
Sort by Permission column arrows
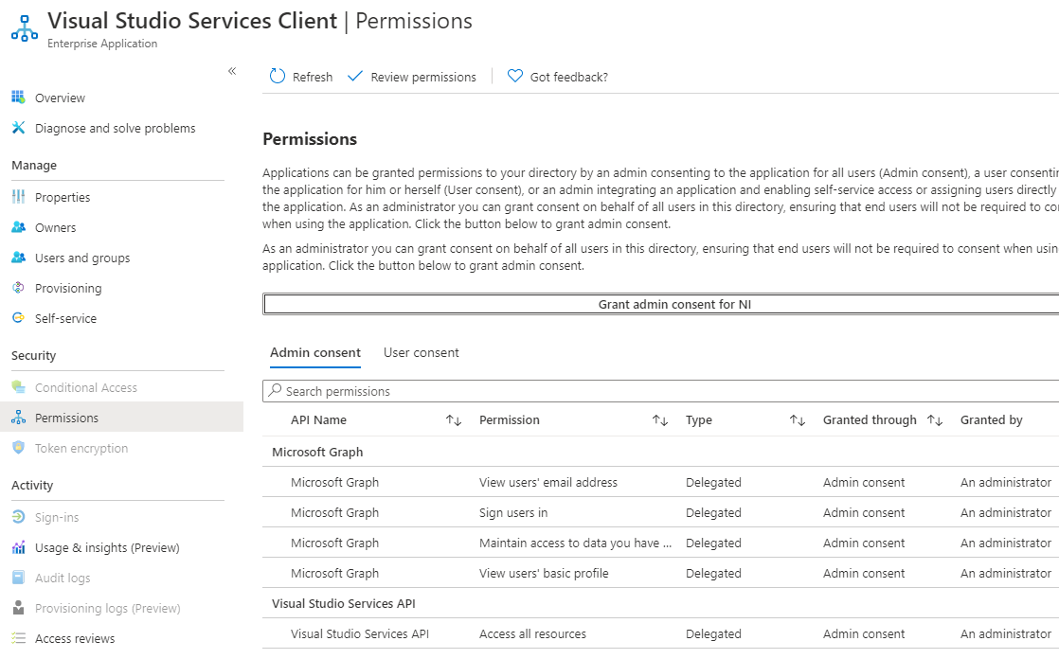tap(660, 420)
